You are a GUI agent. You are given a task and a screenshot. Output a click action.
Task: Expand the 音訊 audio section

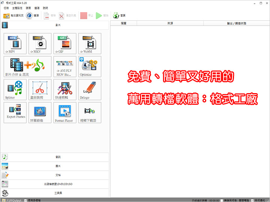[55, 157]
